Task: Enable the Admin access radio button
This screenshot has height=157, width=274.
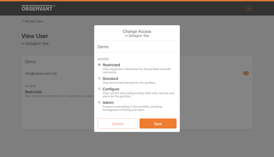Action: coord(99,102)
